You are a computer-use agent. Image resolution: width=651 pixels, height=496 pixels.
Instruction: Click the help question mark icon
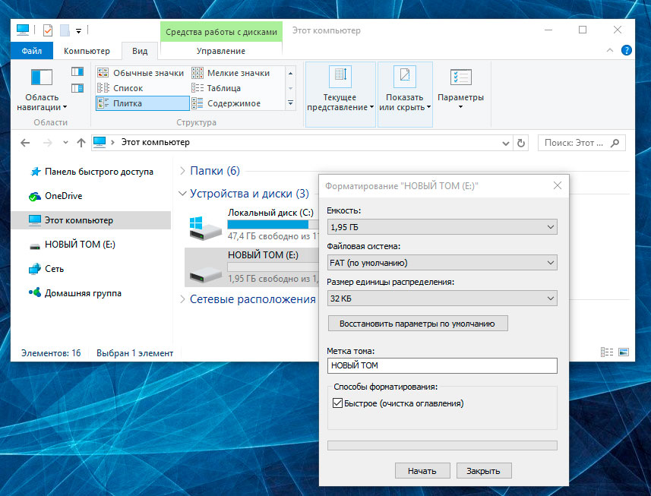click(626, 50)
